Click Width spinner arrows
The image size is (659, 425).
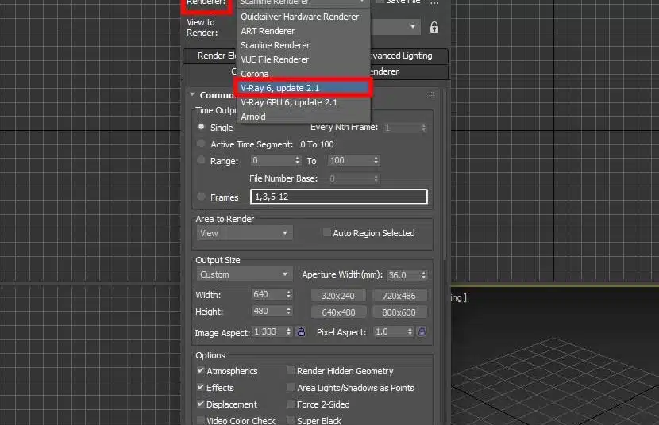(x=289, y=294)
